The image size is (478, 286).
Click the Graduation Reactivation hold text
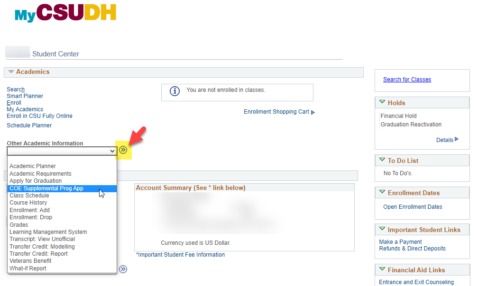coord(411,125)
